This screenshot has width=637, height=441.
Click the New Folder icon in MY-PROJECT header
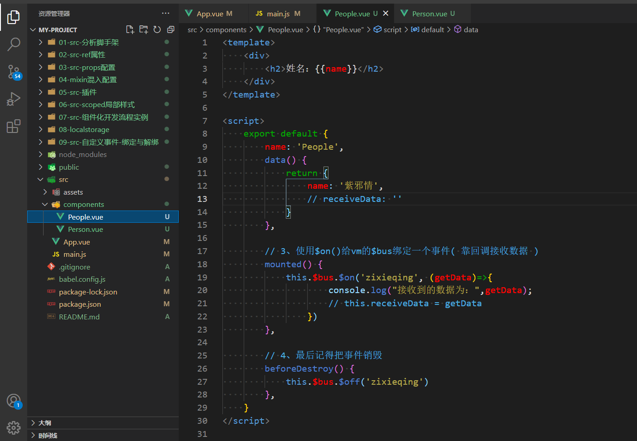tap(144, 29)
